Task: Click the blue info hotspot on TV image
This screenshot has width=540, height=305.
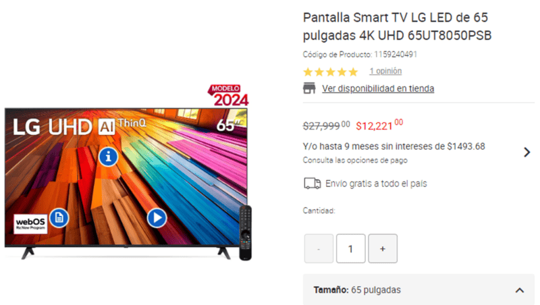Action: point(109,157)
